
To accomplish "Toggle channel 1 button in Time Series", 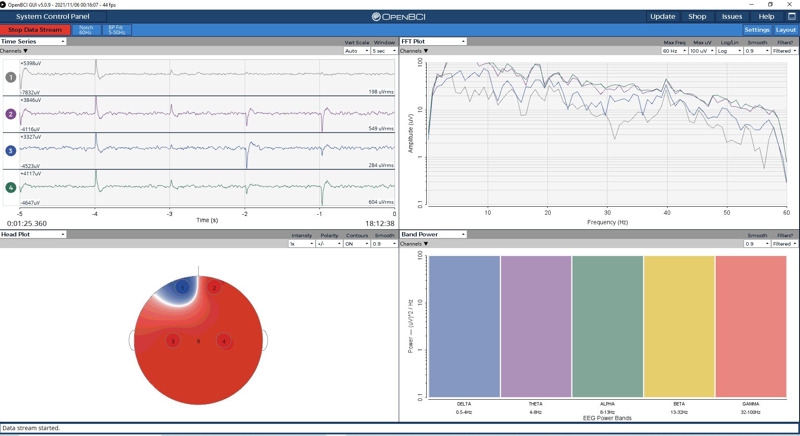I will coord(11,77).
